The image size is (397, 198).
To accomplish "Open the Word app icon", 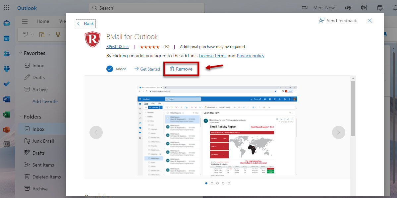I will point(7,99).
